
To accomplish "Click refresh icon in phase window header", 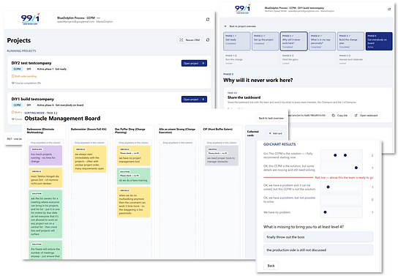I will coord(389,9).
